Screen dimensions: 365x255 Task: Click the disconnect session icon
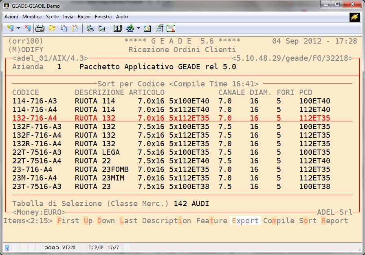(x=27, y=29)
